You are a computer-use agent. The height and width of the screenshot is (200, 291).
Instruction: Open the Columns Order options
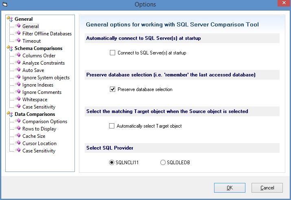[39, 55]
